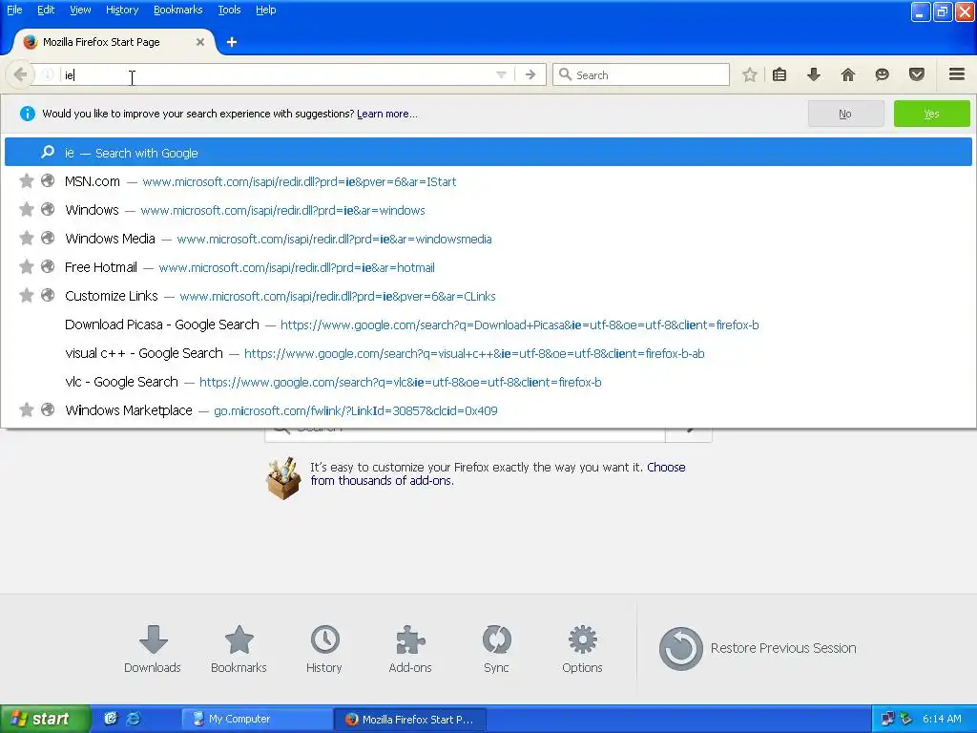This screenshot has height=733, width=977.
Task: Click 'Choose from thousands of add-ons' link
Action: (498, 473)
